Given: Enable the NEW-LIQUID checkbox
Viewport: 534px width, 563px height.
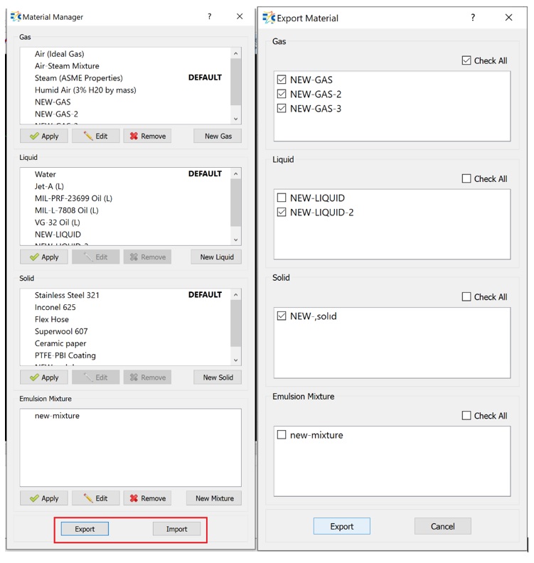Looking at the screenshot, I should click(x=282, y=198).
